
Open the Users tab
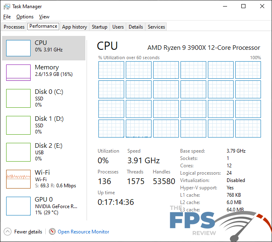118,27
